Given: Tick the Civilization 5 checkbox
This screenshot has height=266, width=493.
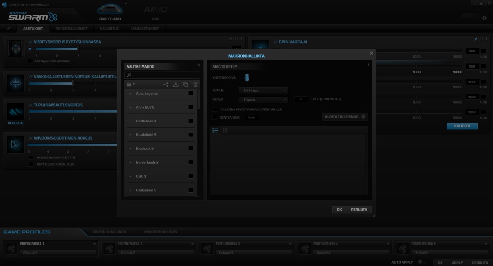Looking at the screenshot, I should click(191, 190).
